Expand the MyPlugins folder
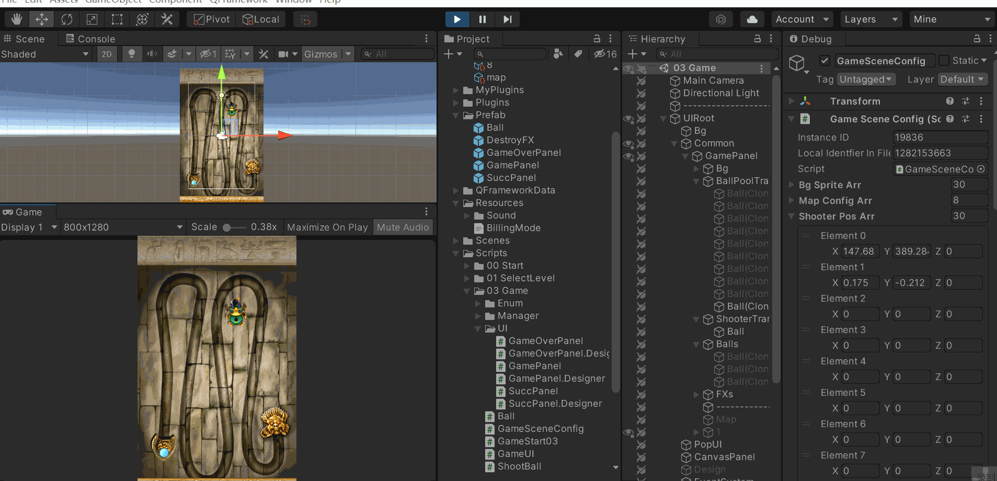The height and width of the screenshot is (481, 997). coord(455,90)
